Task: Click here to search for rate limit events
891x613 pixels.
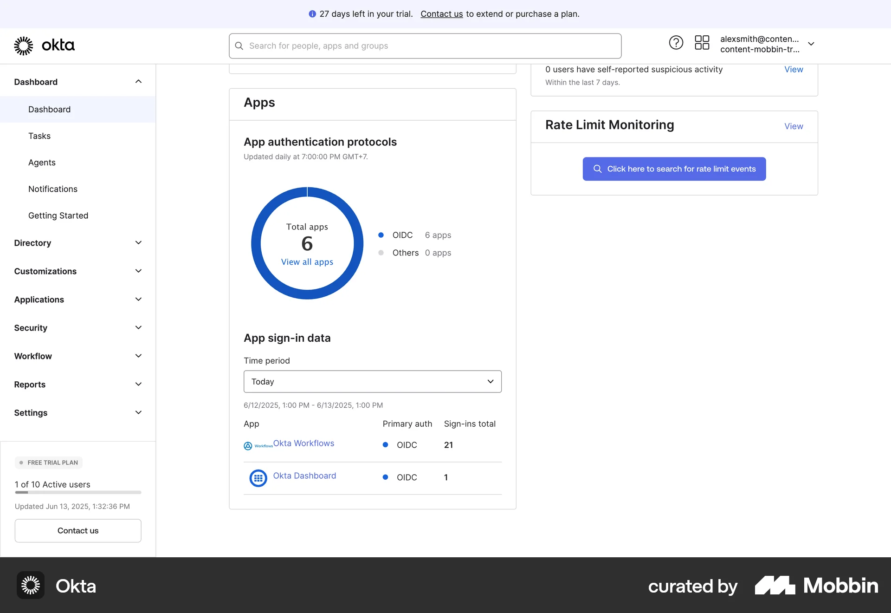Action: 674,169
